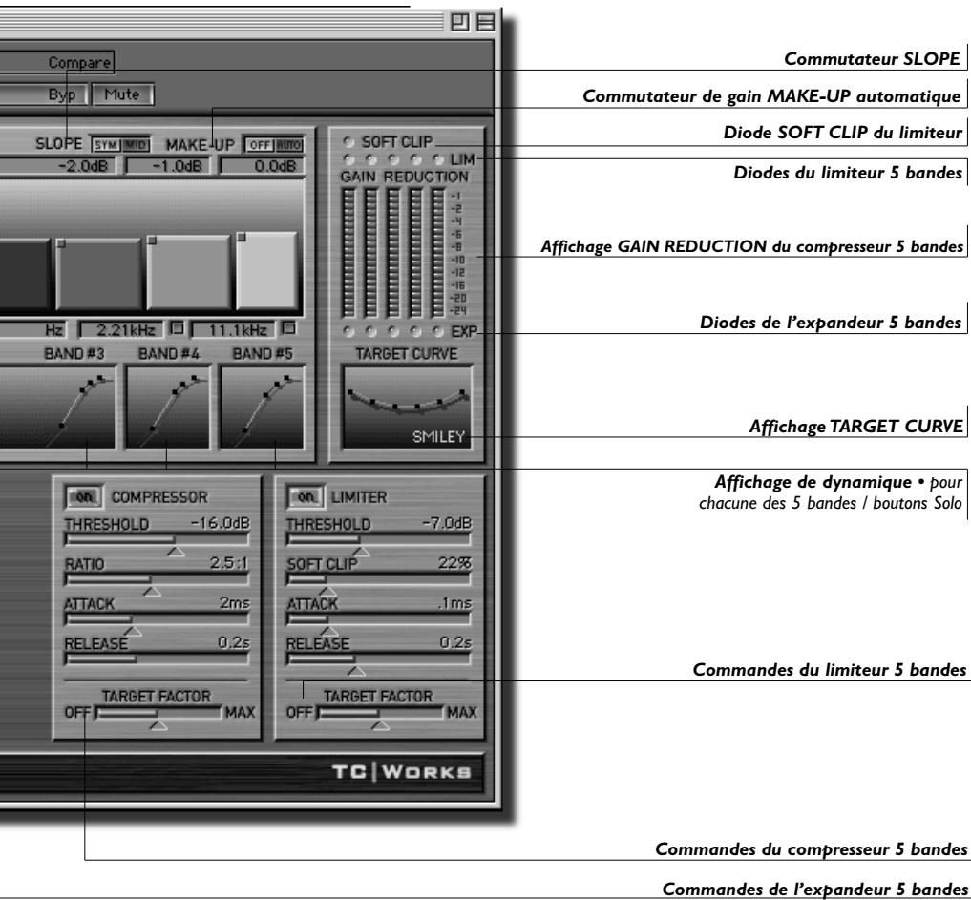
Task: Click the Byp bypass button
Action: [63, 95]
